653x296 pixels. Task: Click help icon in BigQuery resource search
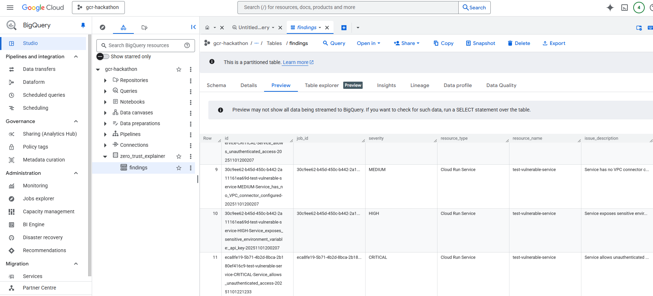click(x=187, y=45)
